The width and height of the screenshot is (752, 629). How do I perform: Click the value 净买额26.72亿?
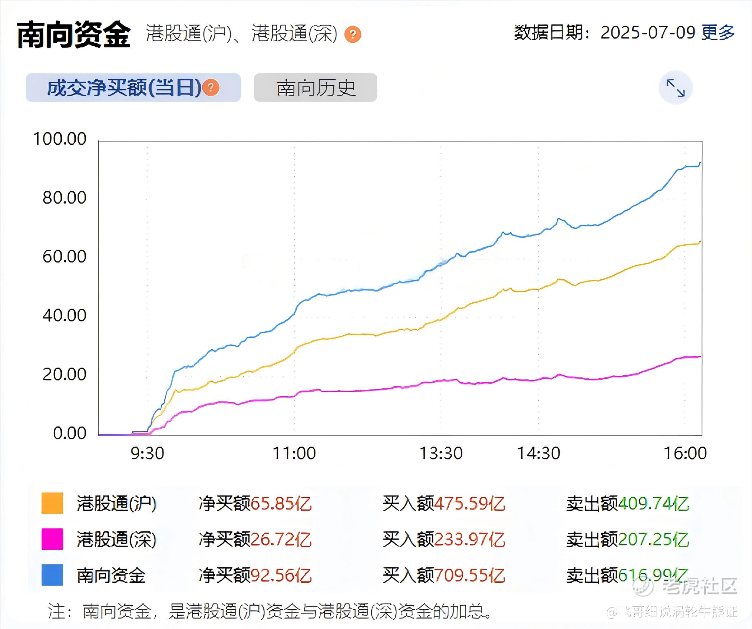coord(255,539)
